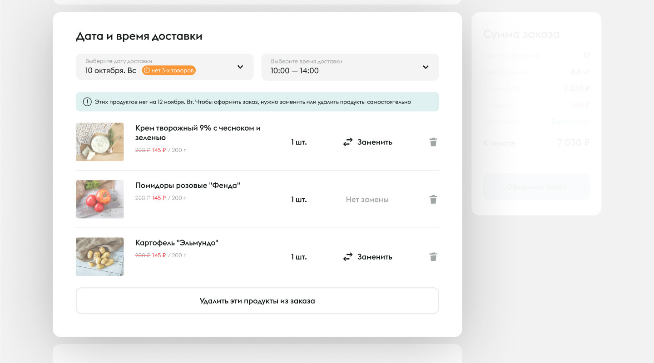Screen dimensions: 654x363
Task: Click "Удалить эти продукты из заказа" button
Action: click(x=257, y=301)
